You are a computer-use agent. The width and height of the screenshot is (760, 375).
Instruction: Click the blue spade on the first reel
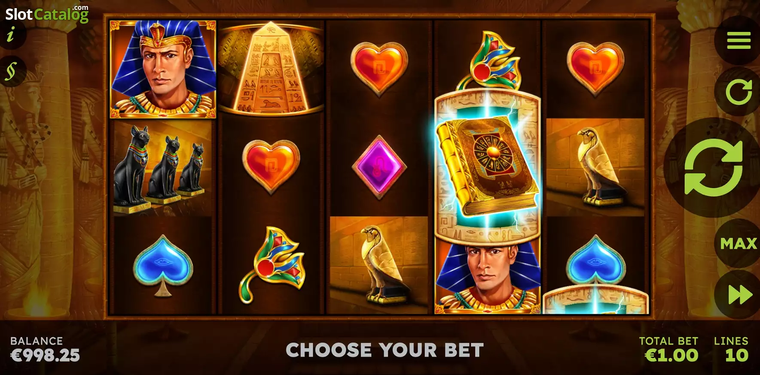point(163,265)
